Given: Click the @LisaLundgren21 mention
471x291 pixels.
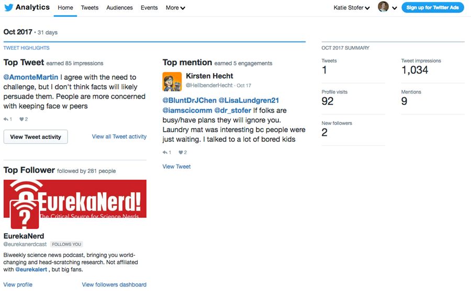Looking at the screenshot, I should click(x=249, y=100).
